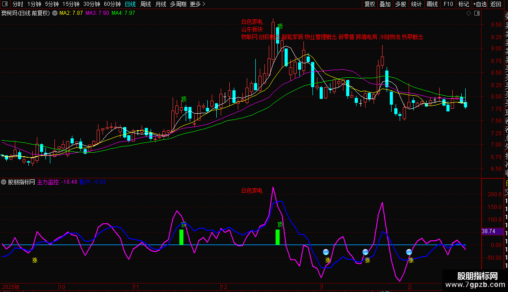Click the 8.00 price axis label

click(496, 97)
